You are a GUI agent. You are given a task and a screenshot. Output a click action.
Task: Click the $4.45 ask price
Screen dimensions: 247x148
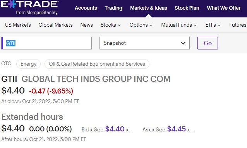(177, 129)
